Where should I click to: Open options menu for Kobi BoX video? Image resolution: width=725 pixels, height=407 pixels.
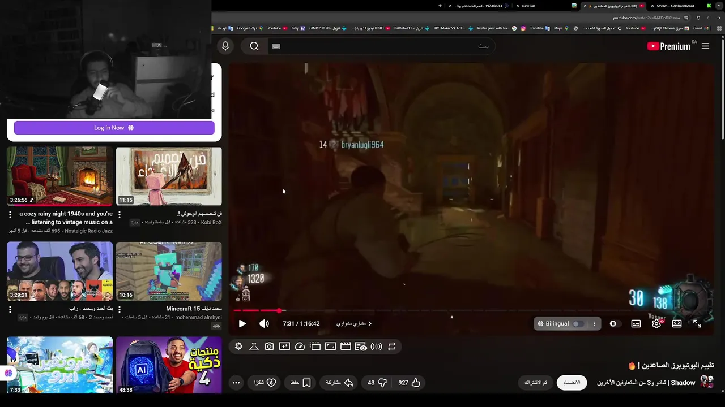[x=119, y=215]
